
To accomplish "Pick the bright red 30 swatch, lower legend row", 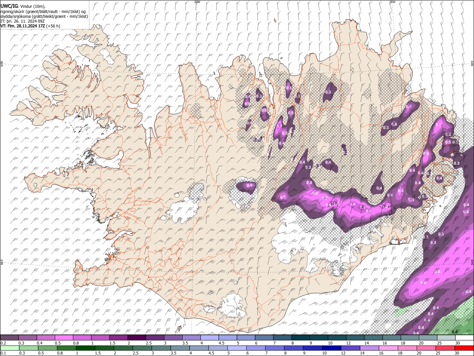I will click(464, 348).
